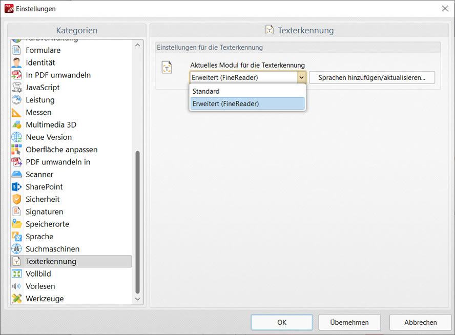Click the Leistung gauge icon

(x=16, y=100)
